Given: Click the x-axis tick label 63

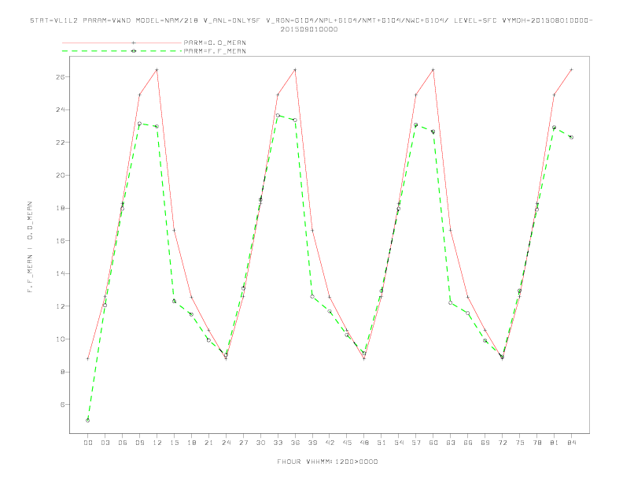Looking at the screenshot, I should tap(451, 443).
